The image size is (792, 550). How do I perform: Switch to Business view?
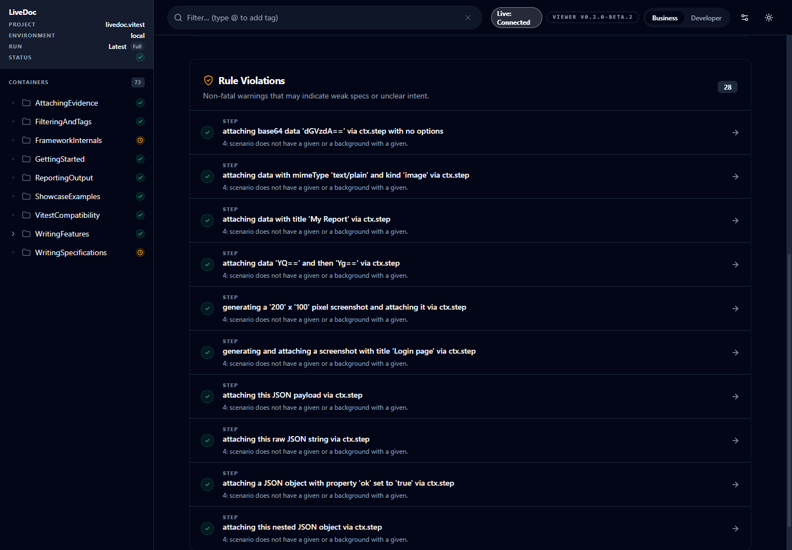pos(664,18)
